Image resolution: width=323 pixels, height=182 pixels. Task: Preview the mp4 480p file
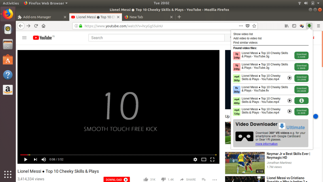289,101
